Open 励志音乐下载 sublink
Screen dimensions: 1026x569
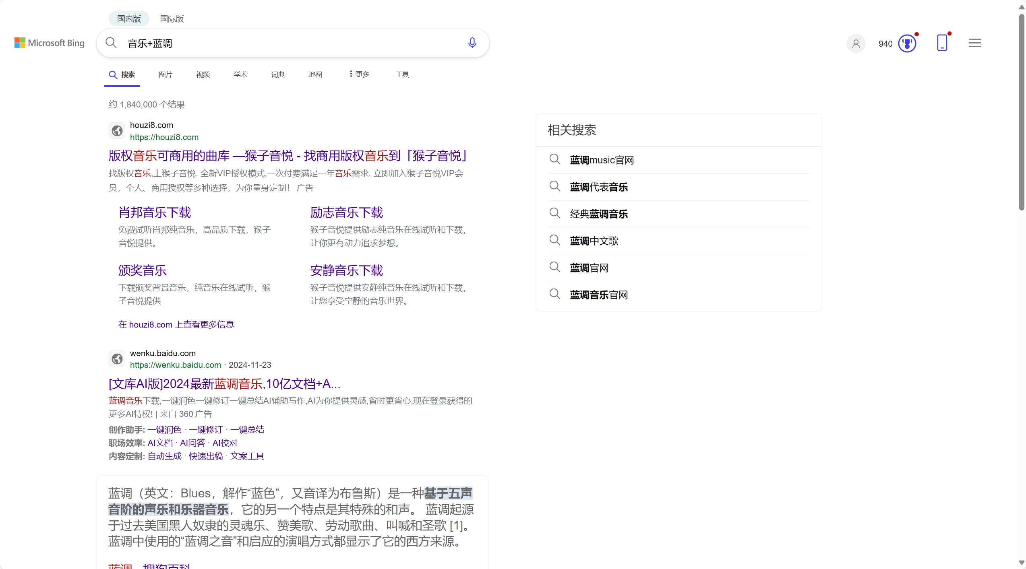(347, 212)
